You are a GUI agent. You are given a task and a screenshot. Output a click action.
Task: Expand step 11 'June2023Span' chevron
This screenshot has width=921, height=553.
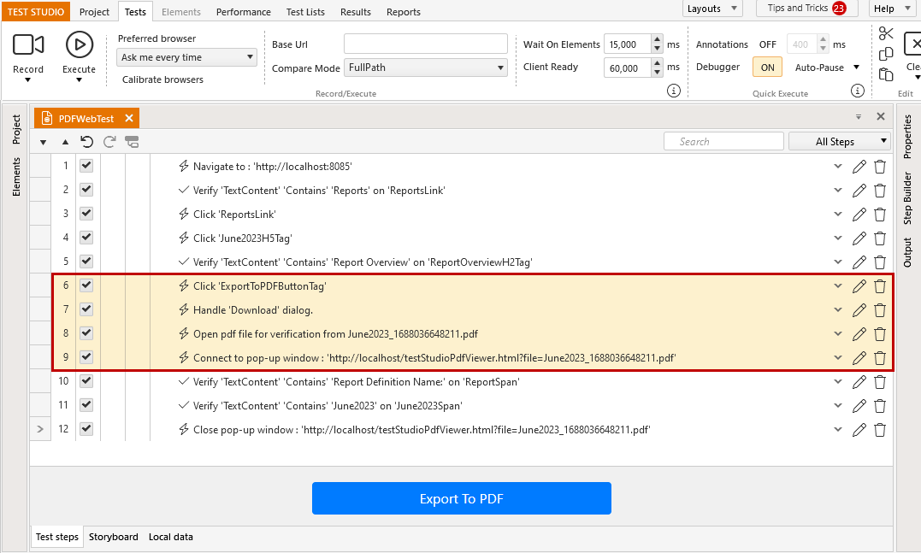click(837, 405)
